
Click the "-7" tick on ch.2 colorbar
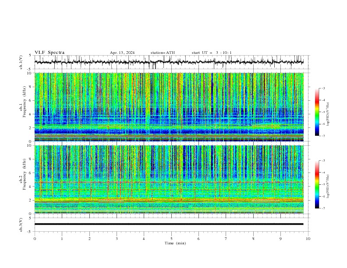(323, 208)
